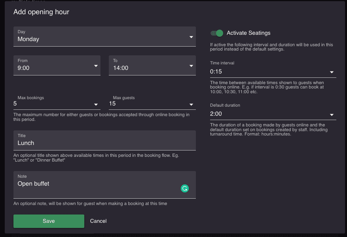
Task: Open the Max guests dropdown
Action: click(152, 102)
